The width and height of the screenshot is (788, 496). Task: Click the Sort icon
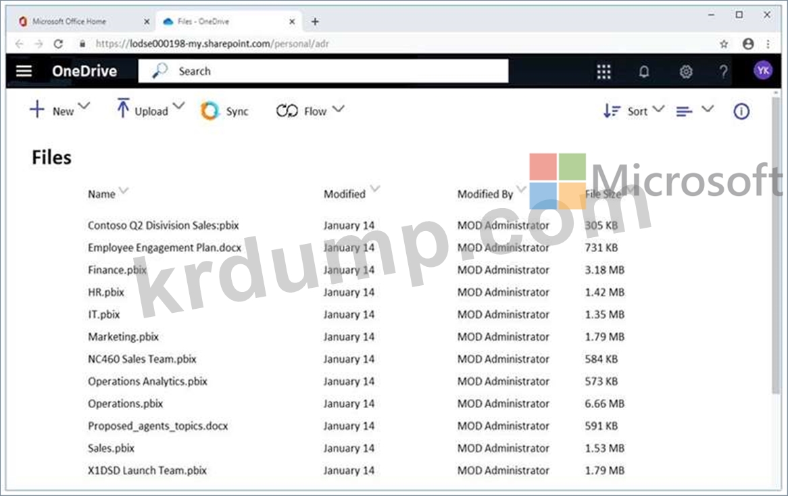coord(612,111)
